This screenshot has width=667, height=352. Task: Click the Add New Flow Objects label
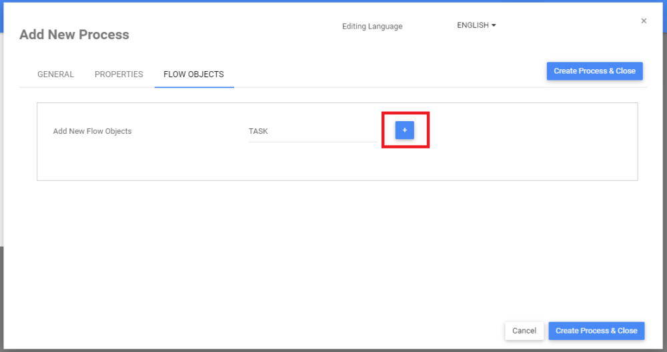pos(92,132)
